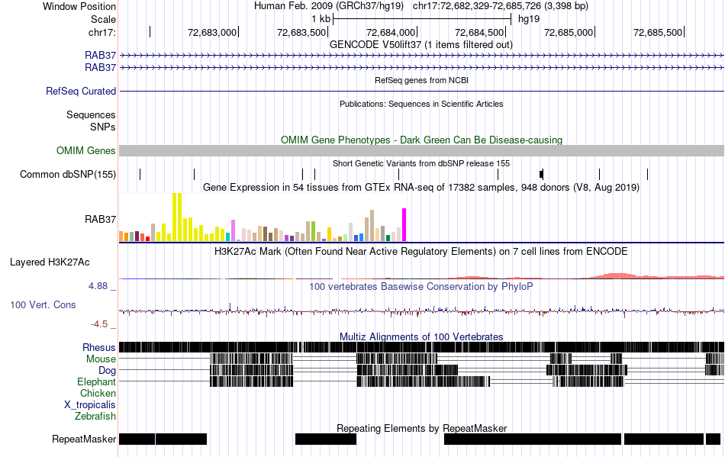Click the 72,683,500 position on ruler

click(x=301, y=32)
